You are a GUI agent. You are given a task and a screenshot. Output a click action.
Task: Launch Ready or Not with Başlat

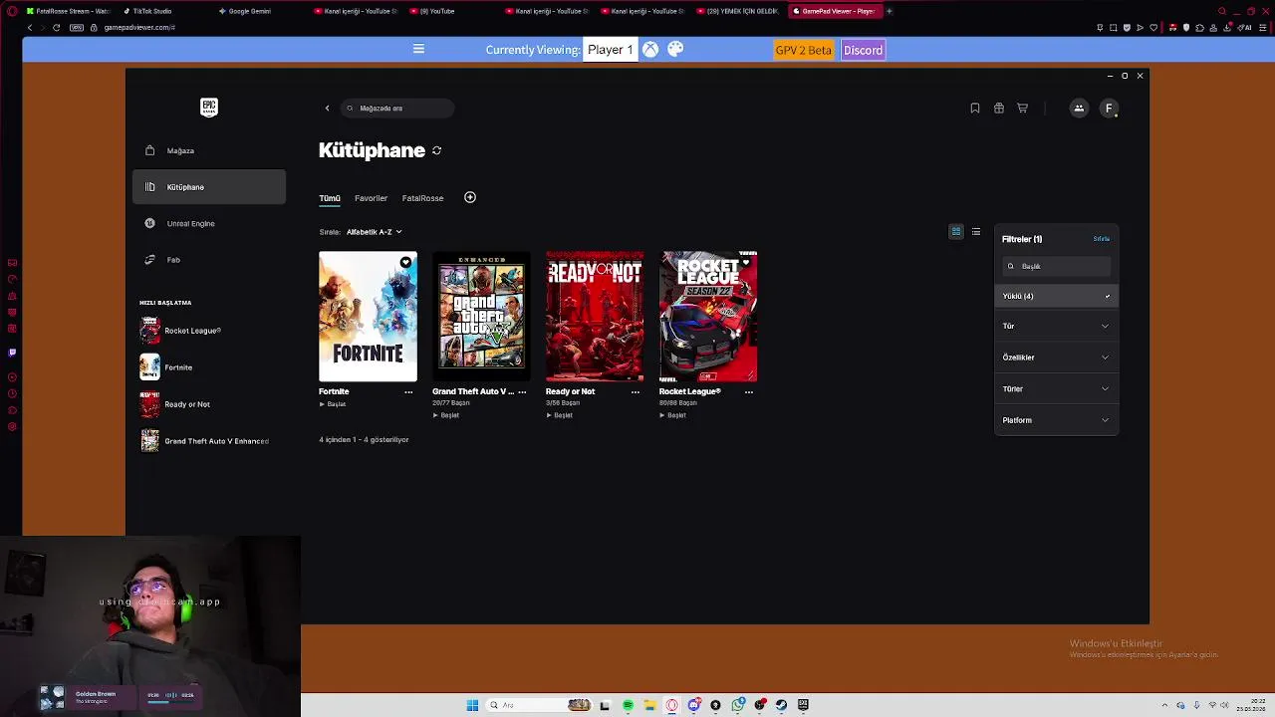tap(560, 415)
